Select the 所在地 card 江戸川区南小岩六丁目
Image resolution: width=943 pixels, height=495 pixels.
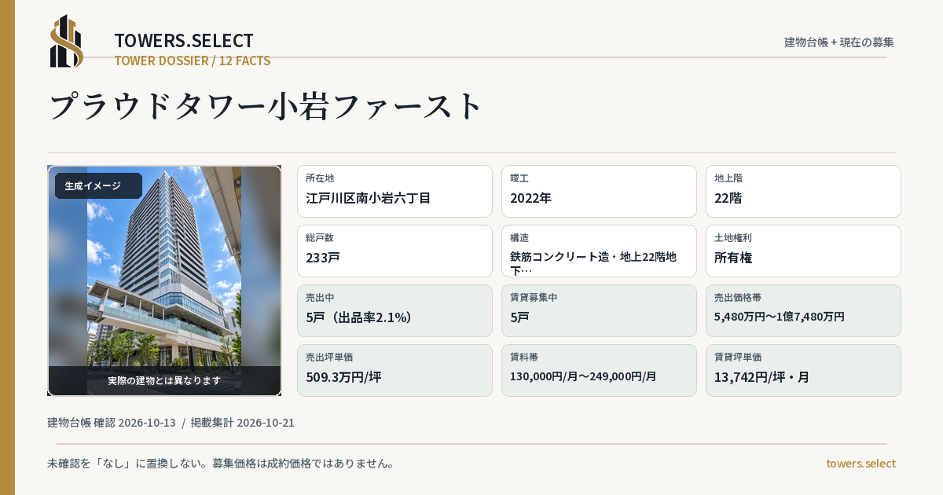[394, 191]
